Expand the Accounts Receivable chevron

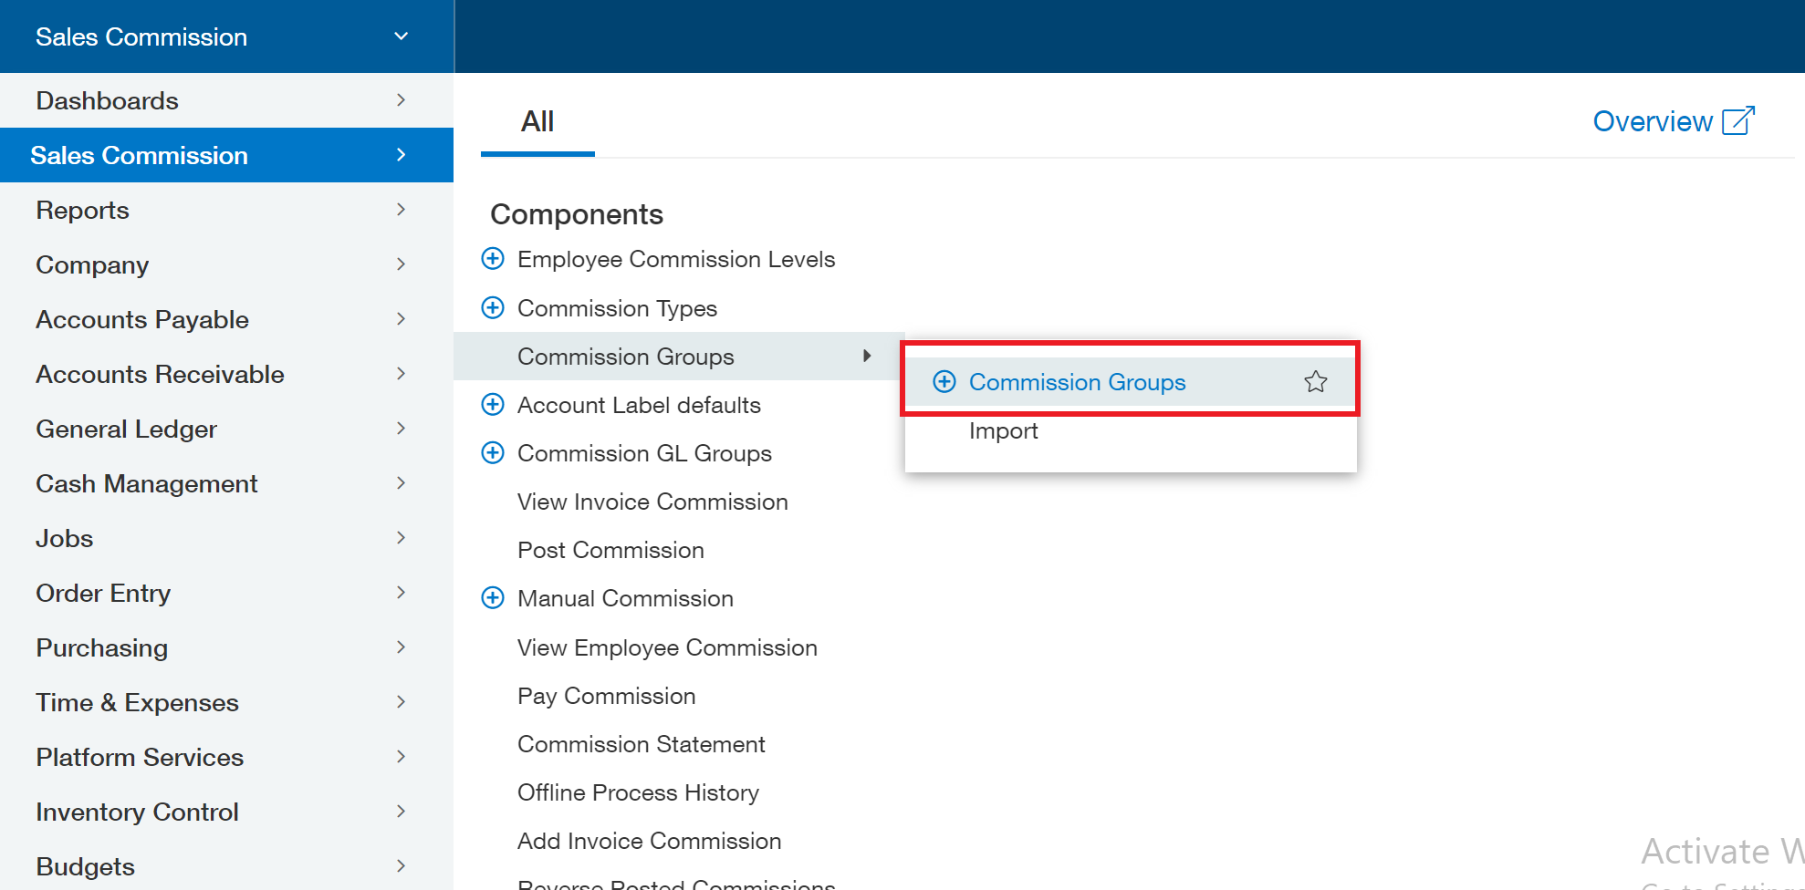pyautogui.click(x=401, y=374)
